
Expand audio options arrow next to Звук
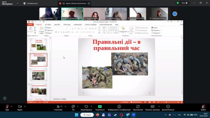pos(11,107)
